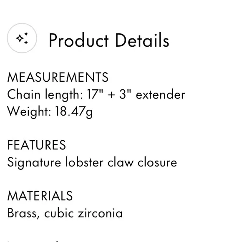
Task: Click the word 'Details' in the heading
Action: click(x=142, y=40)
